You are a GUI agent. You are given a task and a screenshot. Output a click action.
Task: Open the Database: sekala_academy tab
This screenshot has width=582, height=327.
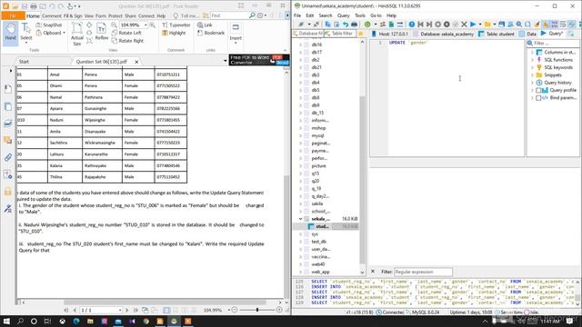[x=444, y=34]
